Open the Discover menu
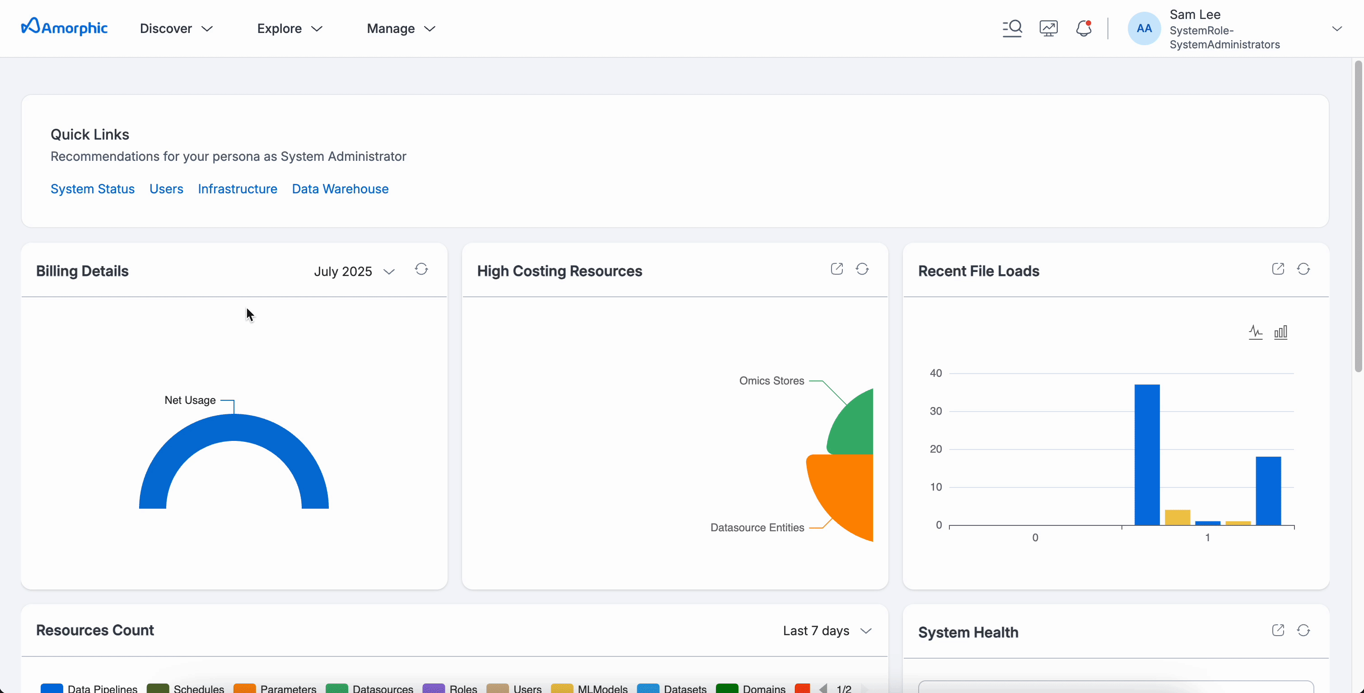Image resolution: width=1364 pixels, height=693 pixels. click(176, 28)
